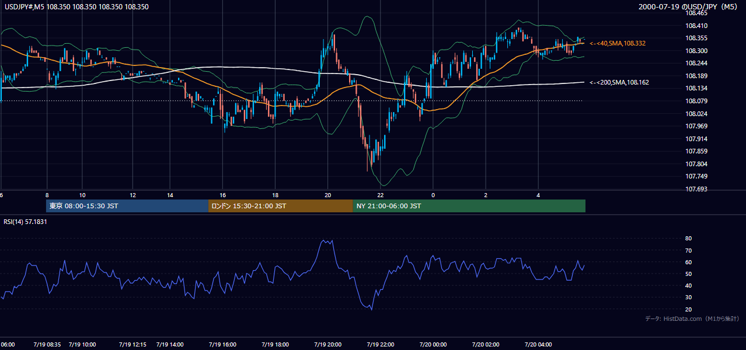746x350 pixels.
Task: Click hour marker 14 under the price chart
Action: (170, 195)
